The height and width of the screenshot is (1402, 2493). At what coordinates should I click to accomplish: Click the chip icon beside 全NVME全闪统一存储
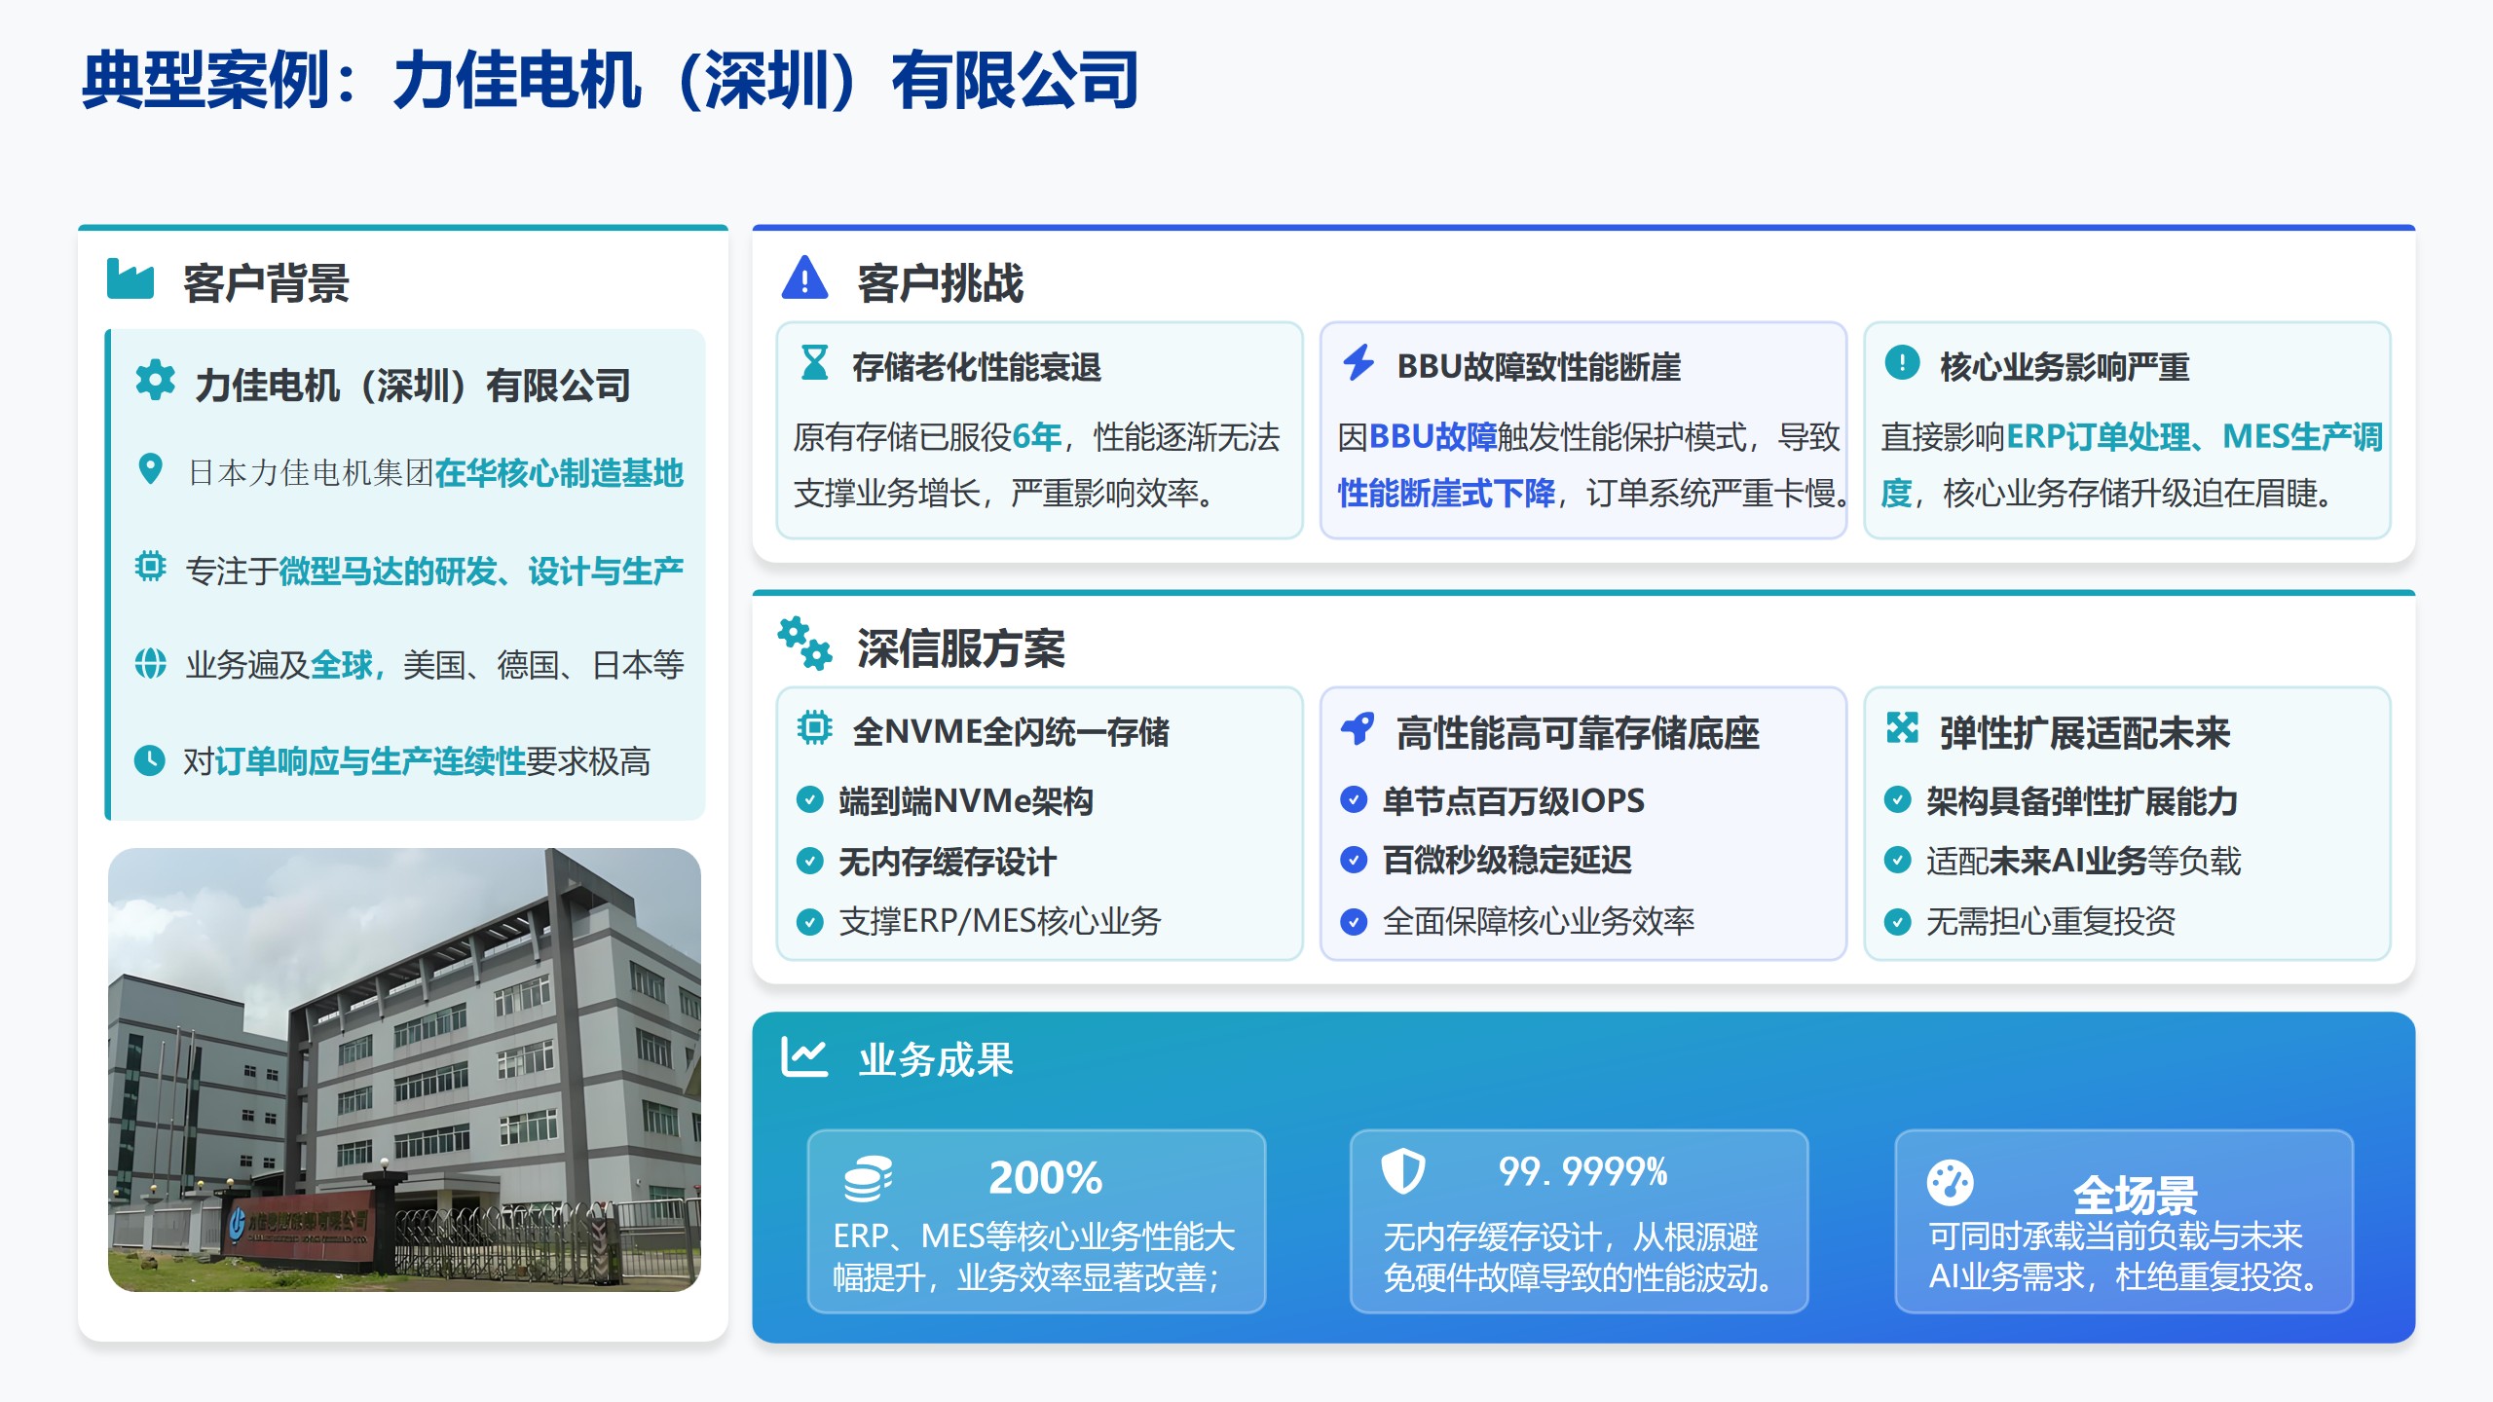814,727
